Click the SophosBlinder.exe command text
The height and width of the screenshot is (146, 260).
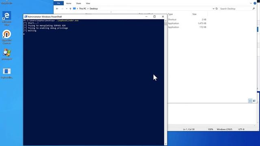click(67, 21)
